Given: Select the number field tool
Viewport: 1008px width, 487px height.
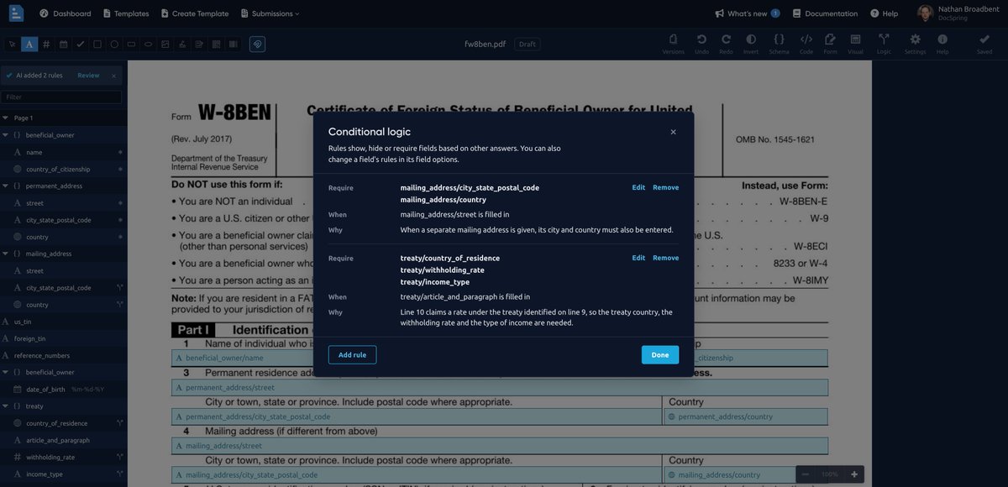Looking at the screenshot, I should (x=46, y=44).
